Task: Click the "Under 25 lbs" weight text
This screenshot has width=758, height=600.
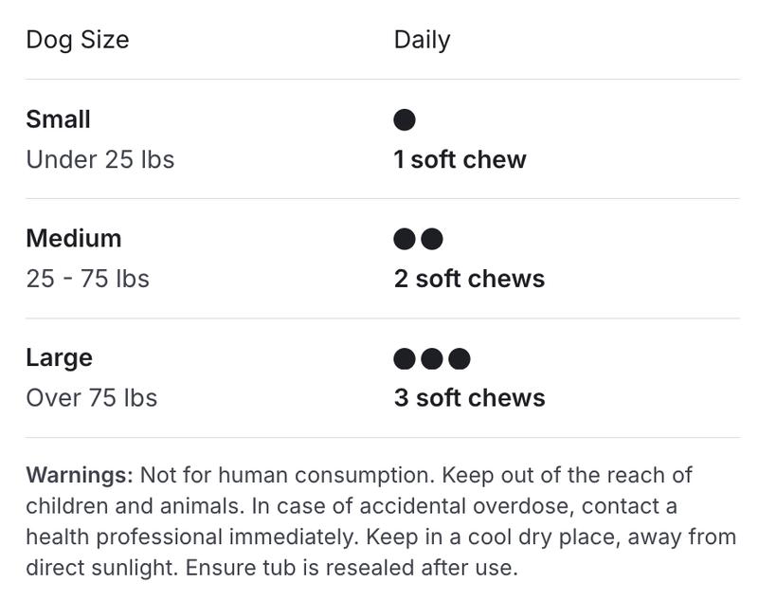Action: 99,159
